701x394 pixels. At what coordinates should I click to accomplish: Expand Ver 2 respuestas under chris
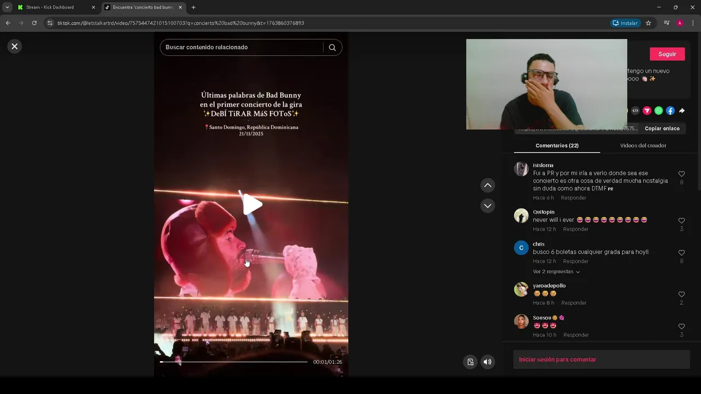tap(556, 272)
